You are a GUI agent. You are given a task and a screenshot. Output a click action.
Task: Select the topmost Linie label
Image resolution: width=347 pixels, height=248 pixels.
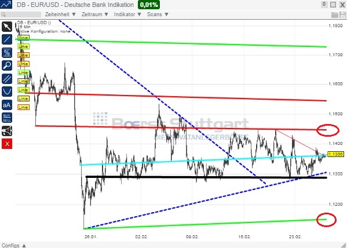point(23,38)
